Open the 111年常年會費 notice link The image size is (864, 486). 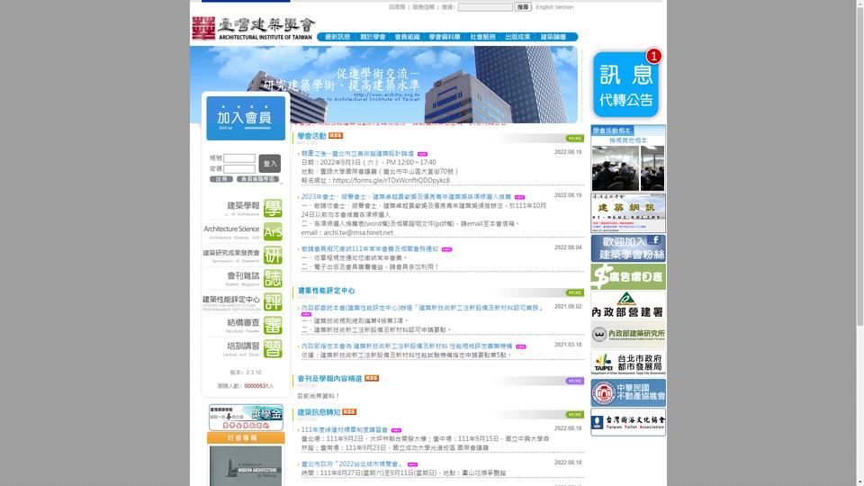click(370, 249)
